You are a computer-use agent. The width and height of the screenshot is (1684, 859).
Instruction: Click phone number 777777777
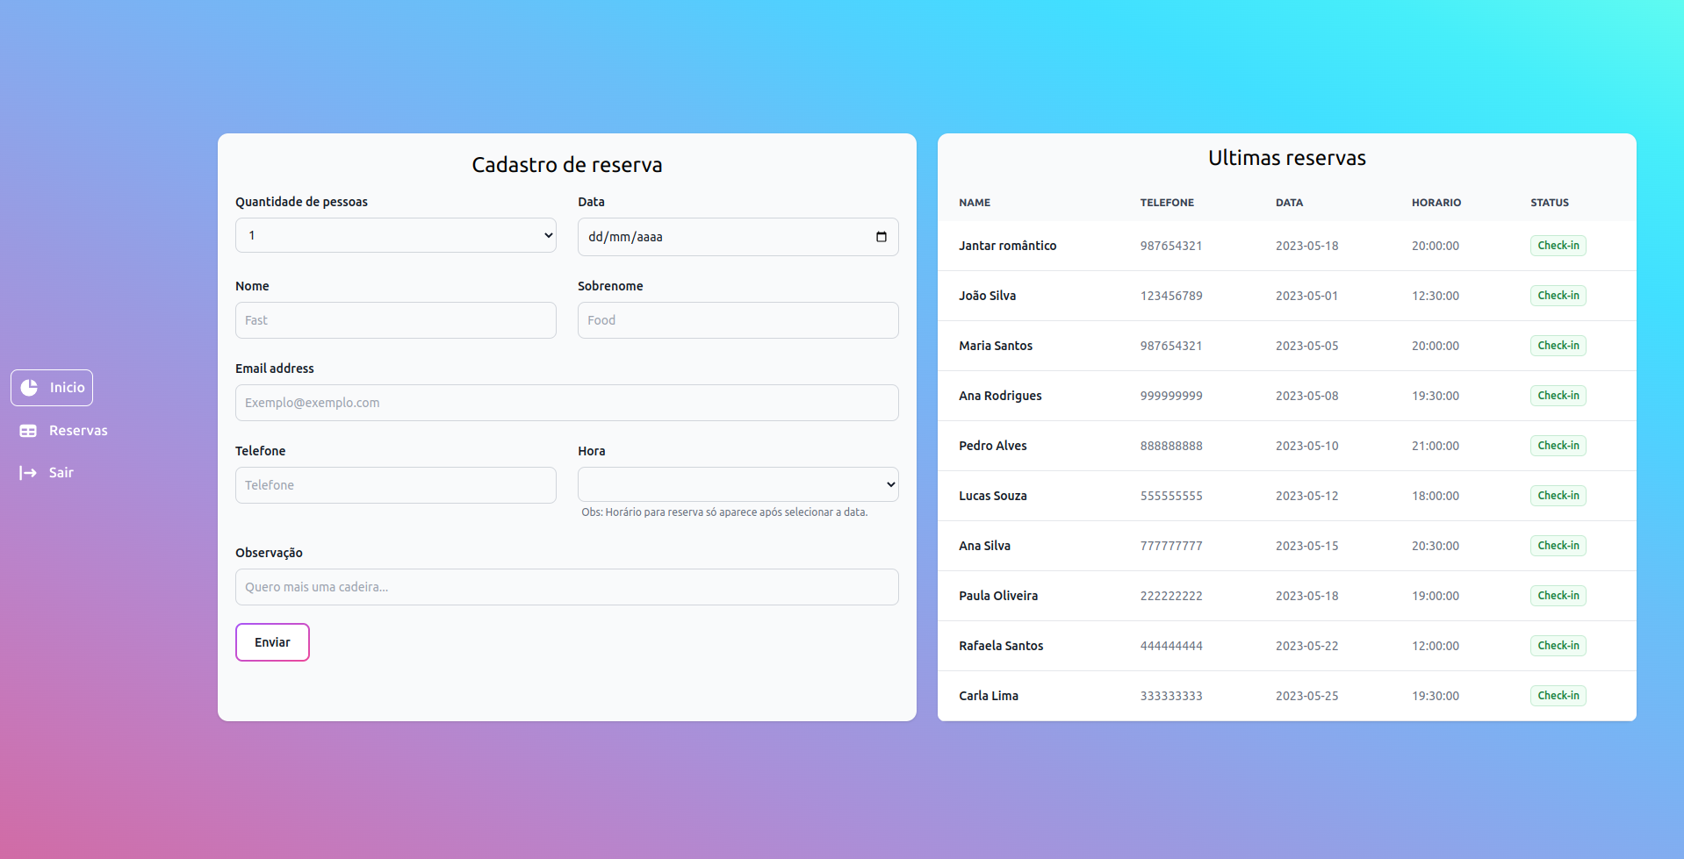click(x=1171, y=546)
